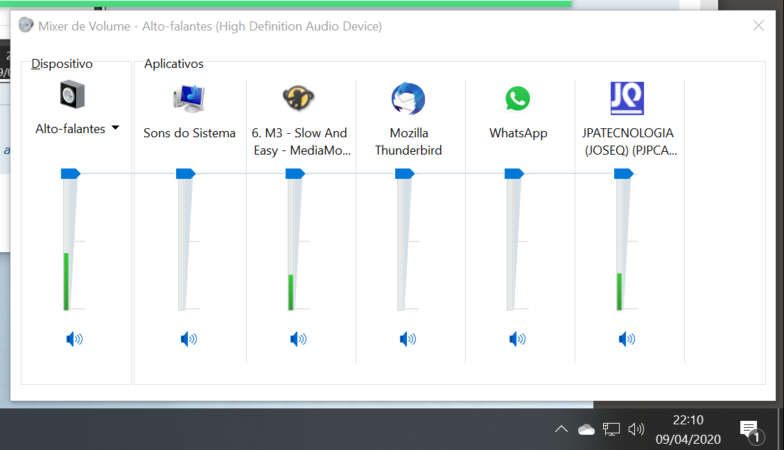Click the Mozilla Thunderbird icon
784x450 pixels.
[408, 98]
